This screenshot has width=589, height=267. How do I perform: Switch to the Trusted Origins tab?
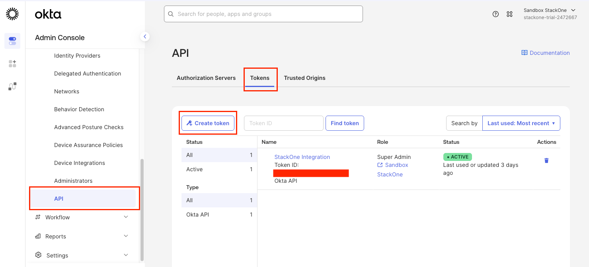[304, 78]
